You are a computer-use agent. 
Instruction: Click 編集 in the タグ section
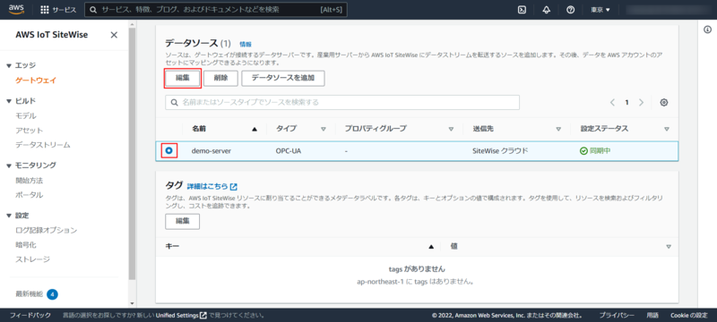pyautogui.click(x=183, y=221)
